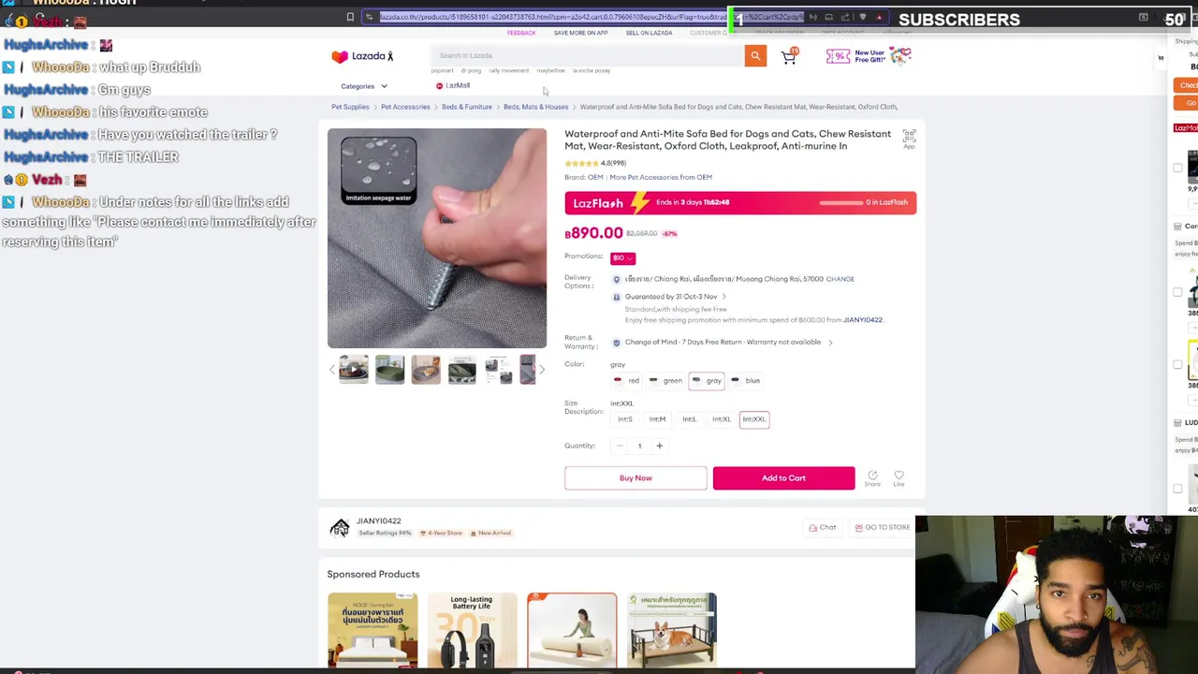Click JIANYI0422 link in shipping promotion
The width and height of the screenshot is (1198, 674).
(862, 320)
